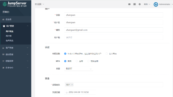Open the user group select field

[114, 37]
